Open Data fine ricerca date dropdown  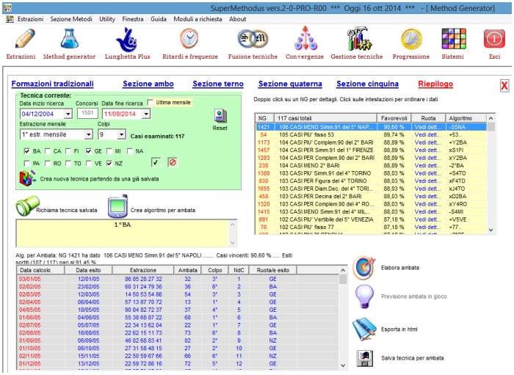point(146,114)
